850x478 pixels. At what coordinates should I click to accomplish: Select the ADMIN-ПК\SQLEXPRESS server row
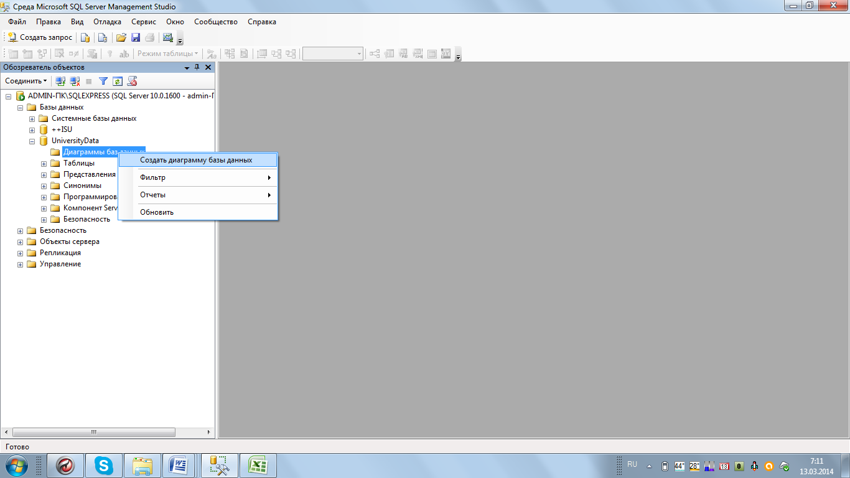(121, 96)
